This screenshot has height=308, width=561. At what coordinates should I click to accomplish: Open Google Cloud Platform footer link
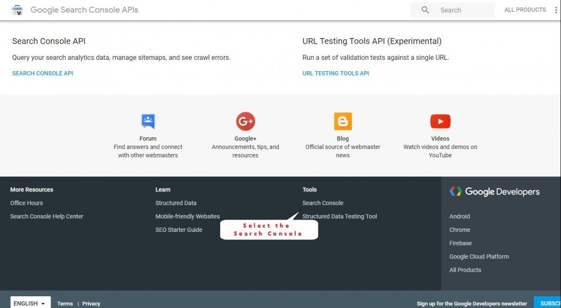(479, 256)
